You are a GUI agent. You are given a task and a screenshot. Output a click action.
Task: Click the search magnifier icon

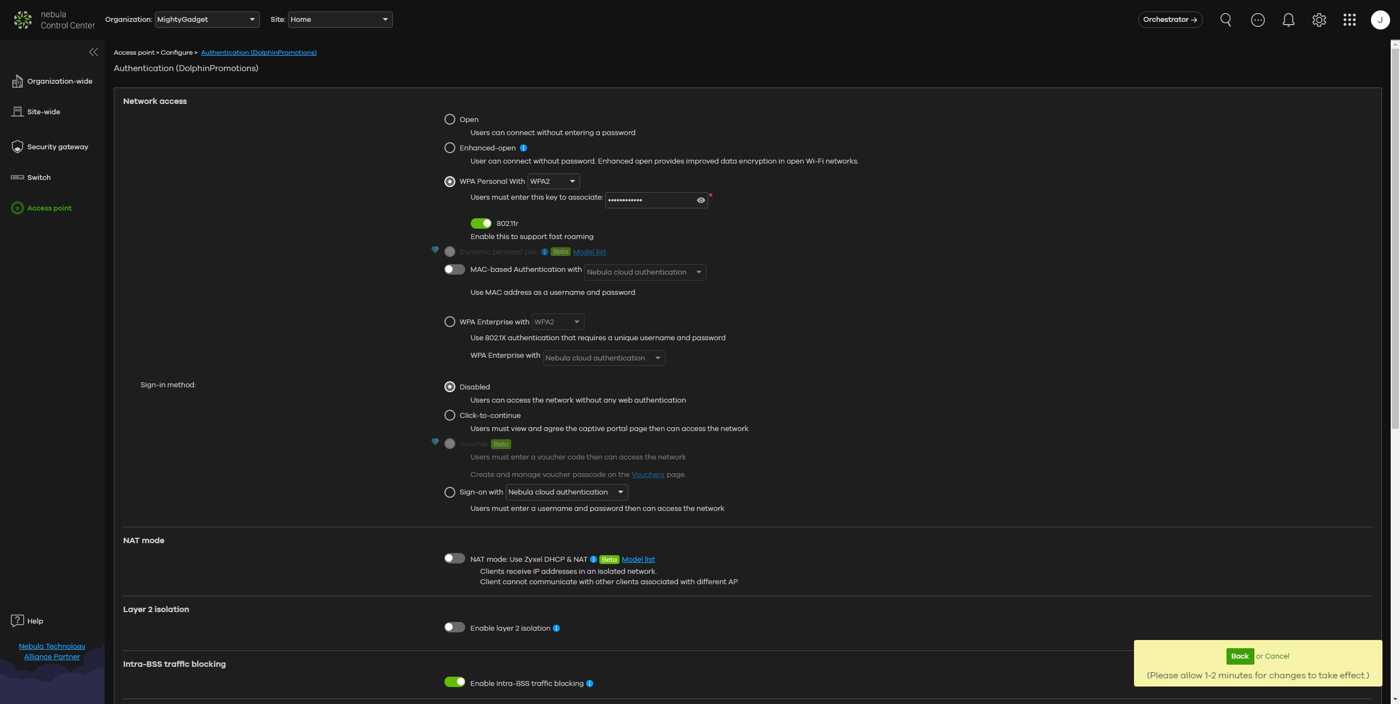[x=1226, y=20]
